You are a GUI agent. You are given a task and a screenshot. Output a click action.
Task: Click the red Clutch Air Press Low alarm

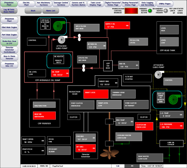tap(144, 126)
